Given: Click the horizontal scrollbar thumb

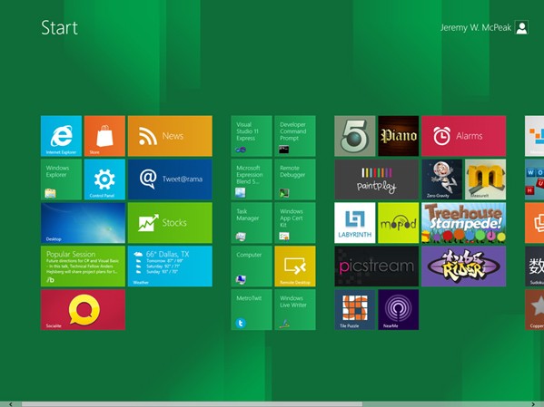Looking at the screenshot, I should [192, 404].
